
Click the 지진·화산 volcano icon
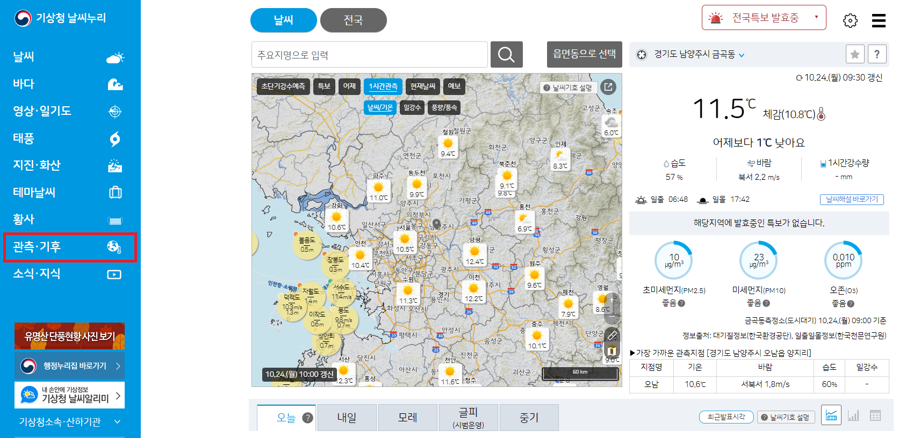(x=115, y=166)
